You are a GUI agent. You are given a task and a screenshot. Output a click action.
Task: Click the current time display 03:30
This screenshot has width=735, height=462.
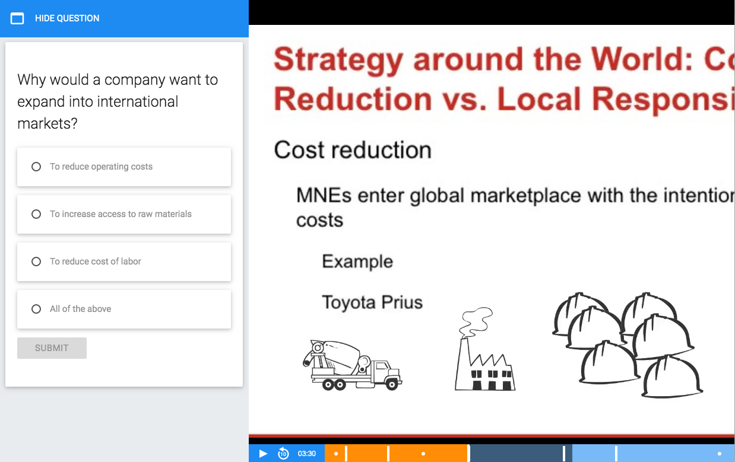click(x=307, y=454)
